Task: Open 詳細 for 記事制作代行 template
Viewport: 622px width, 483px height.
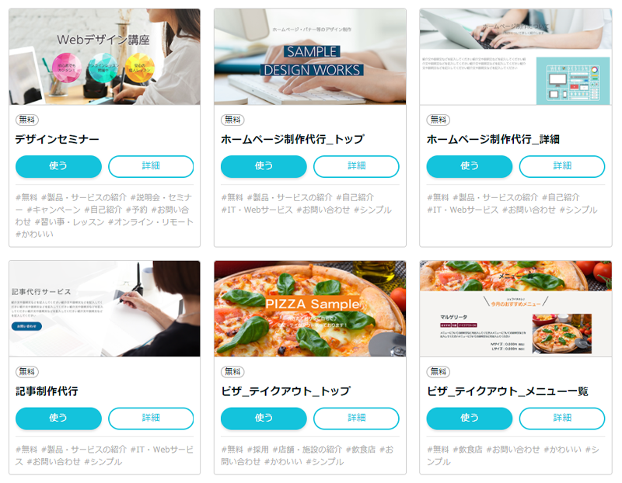Action: coord(151,418)
